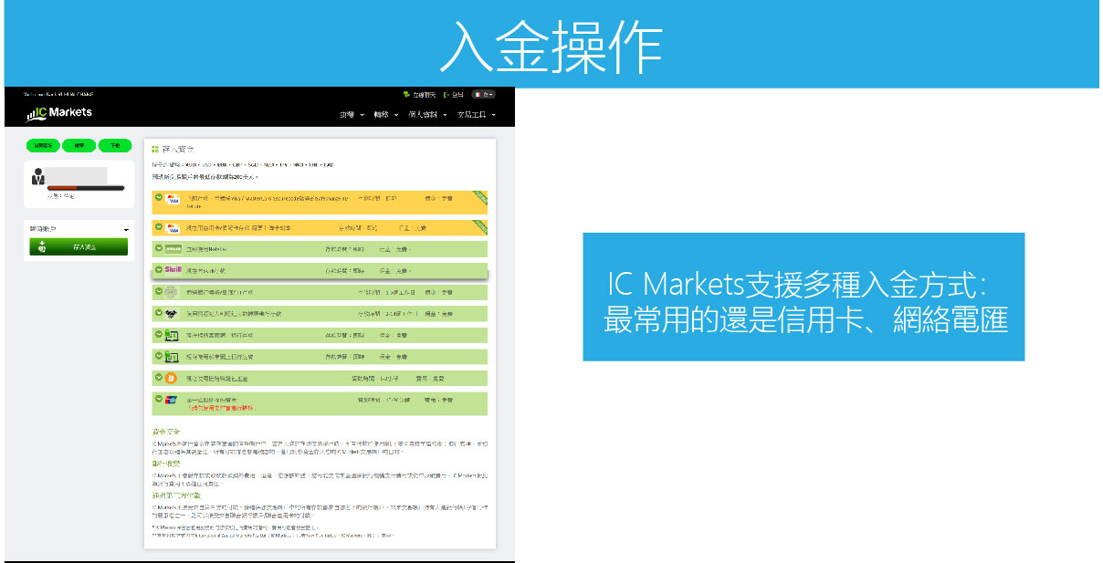Click the Neteller logo
Screen dimensions: 1103x563
coord(173,248)
